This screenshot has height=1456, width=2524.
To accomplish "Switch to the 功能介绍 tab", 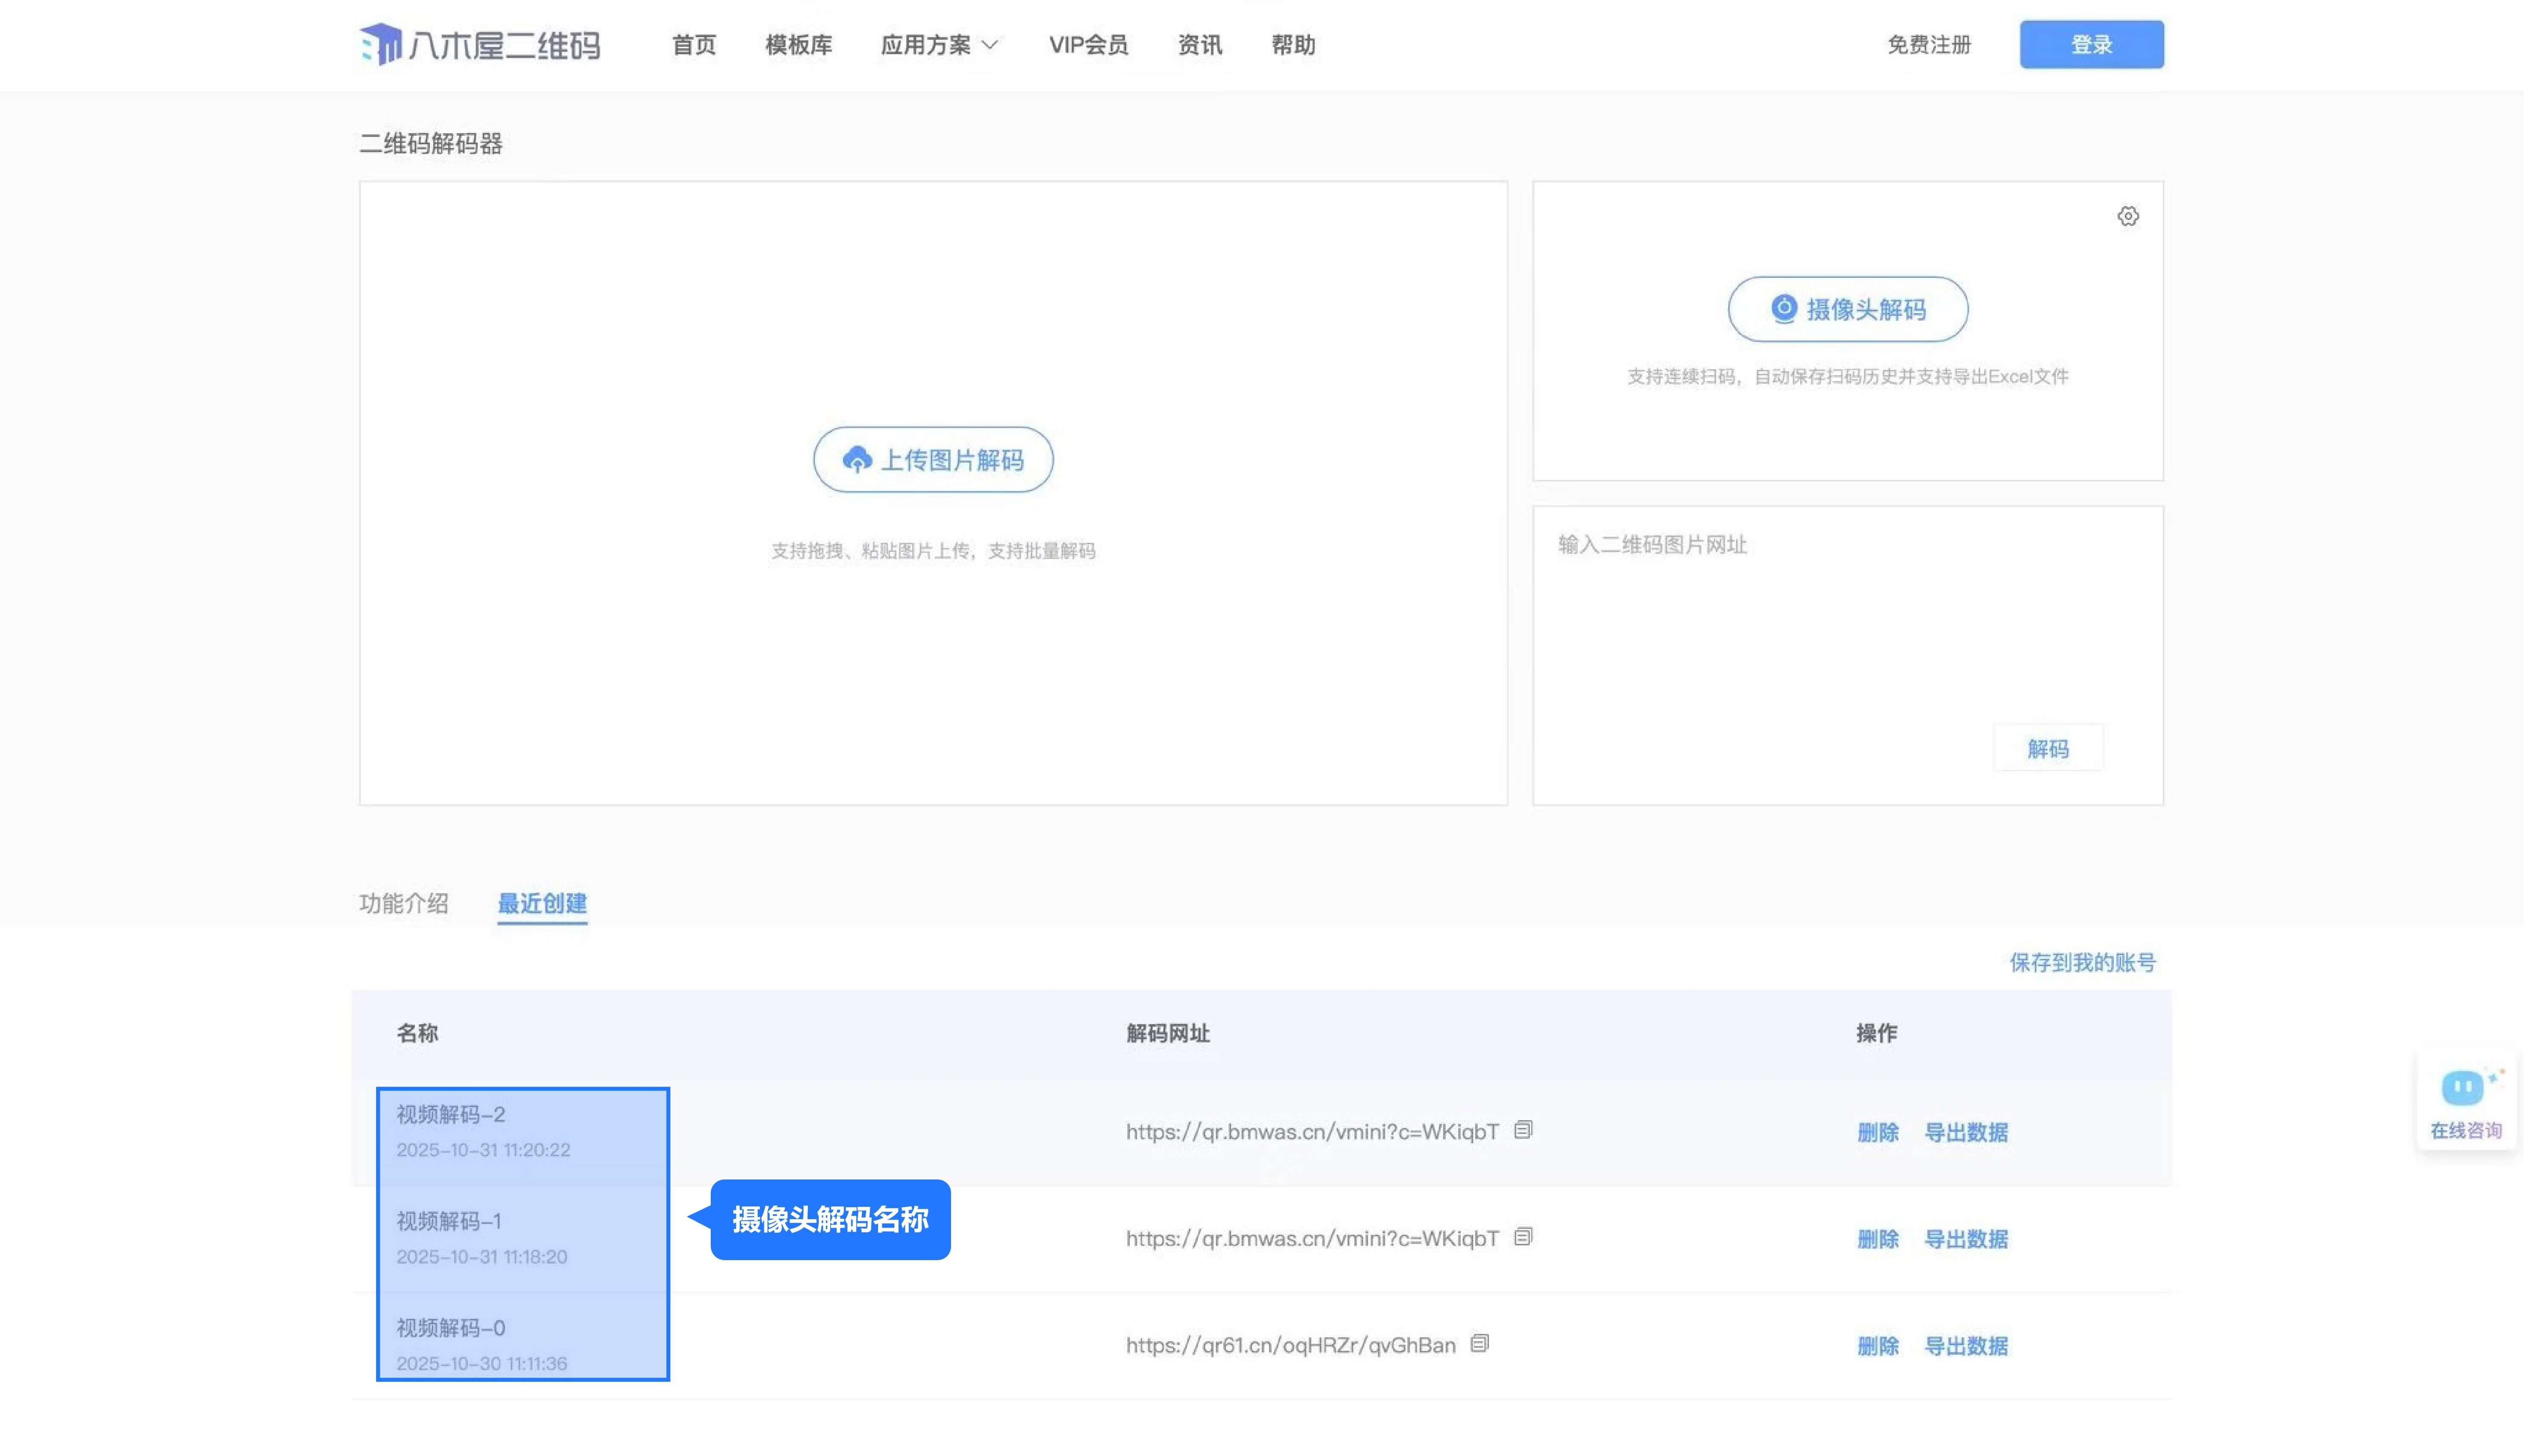I will [x=403, y=903].
